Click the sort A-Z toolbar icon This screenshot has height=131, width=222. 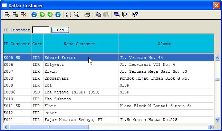(x=69, y=14)
